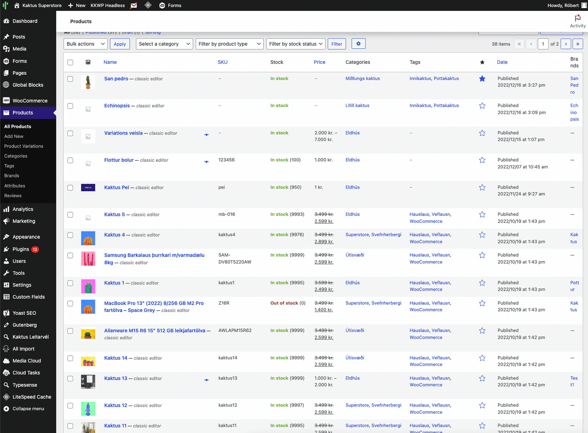Click the LiteSpeed diamond icon in admin bar
This screenshot has height=433, width=588.
pos(148,5)
